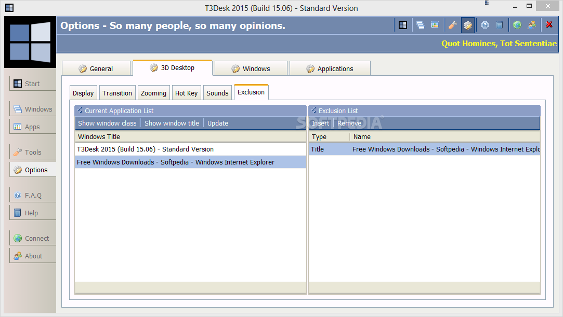Open the Apps page from the sidebar
This screenshot has width=563, height=317.
[x=33, y=127]
